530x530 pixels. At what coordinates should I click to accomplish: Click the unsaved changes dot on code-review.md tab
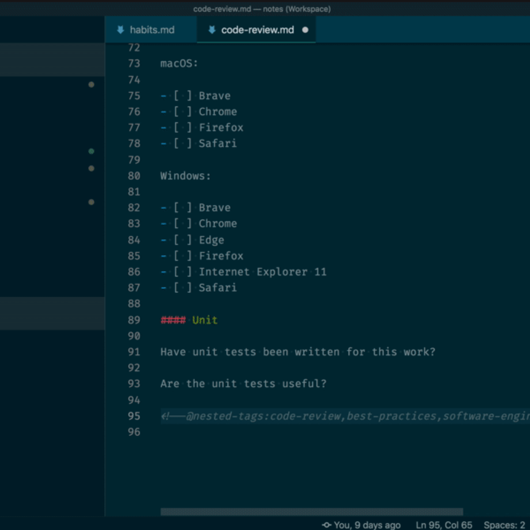click(305, 30)
